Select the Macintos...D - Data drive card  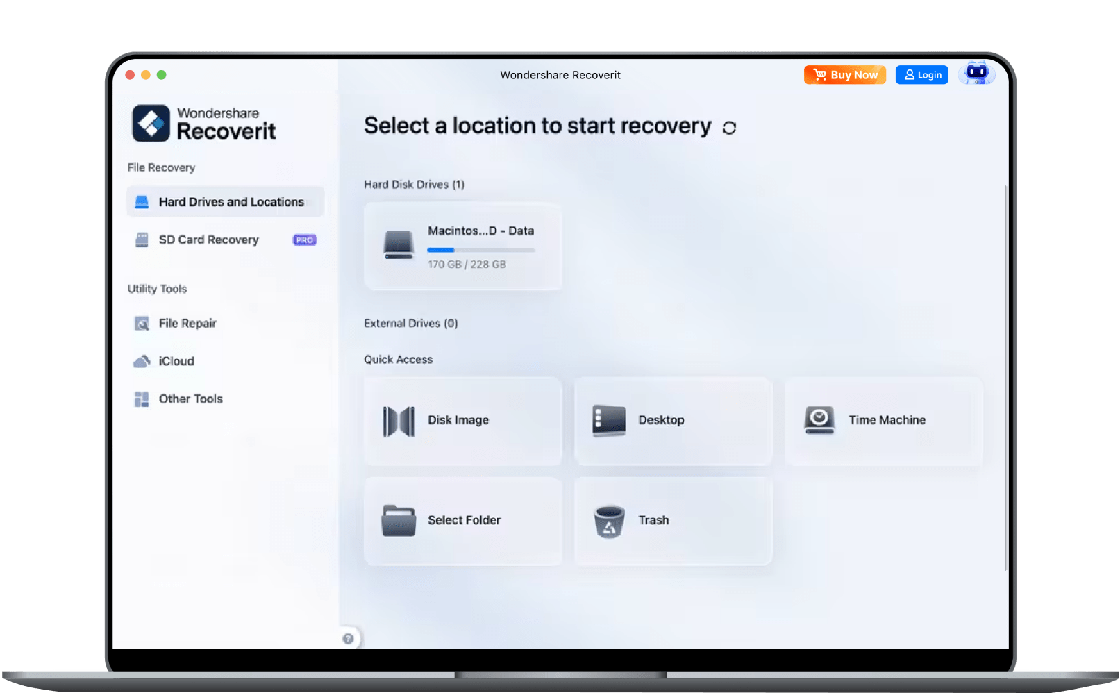[x=463, y=247]
